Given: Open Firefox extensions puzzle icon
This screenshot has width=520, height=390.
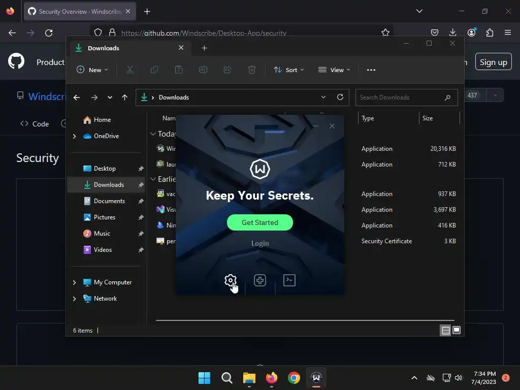Looking at the screenshot, I should (490, 32).
